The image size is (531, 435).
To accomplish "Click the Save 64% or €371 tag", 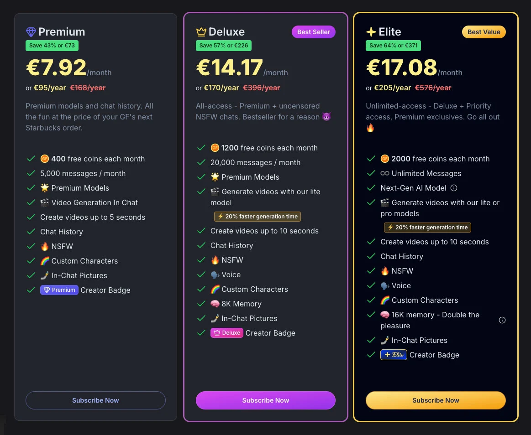I will (394, 46).
